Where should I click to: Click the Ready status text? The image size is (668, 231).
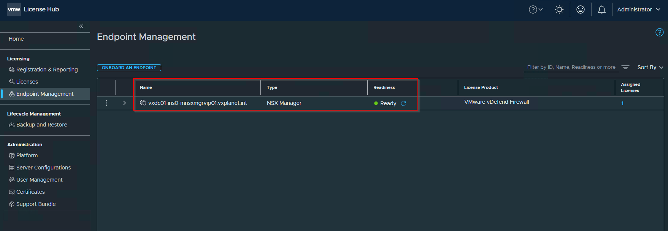coord(388,103)
